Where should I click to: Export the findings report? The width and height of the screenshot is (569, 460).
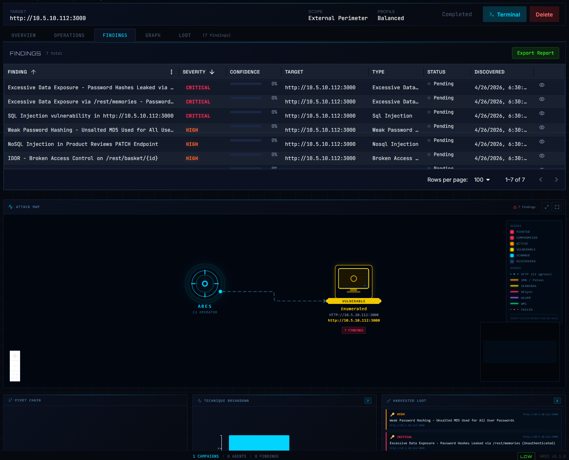point(535,53)
